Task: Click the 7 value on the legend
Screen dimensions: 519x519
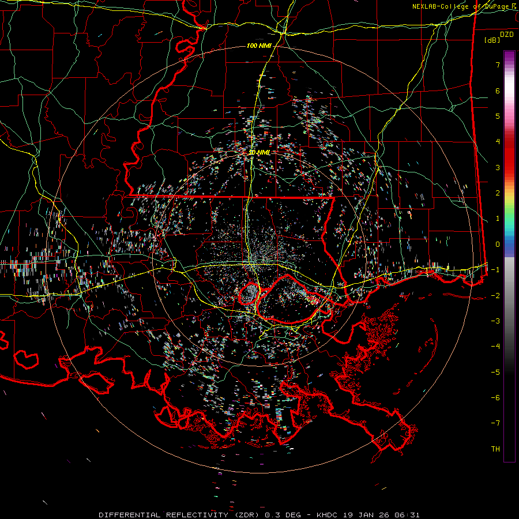Action: pyautogui.click(x=498, y=65)
